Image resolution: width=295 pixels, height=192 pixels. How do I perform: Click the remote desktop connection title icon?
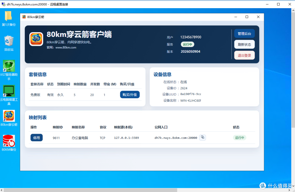(x=3, y=4)
